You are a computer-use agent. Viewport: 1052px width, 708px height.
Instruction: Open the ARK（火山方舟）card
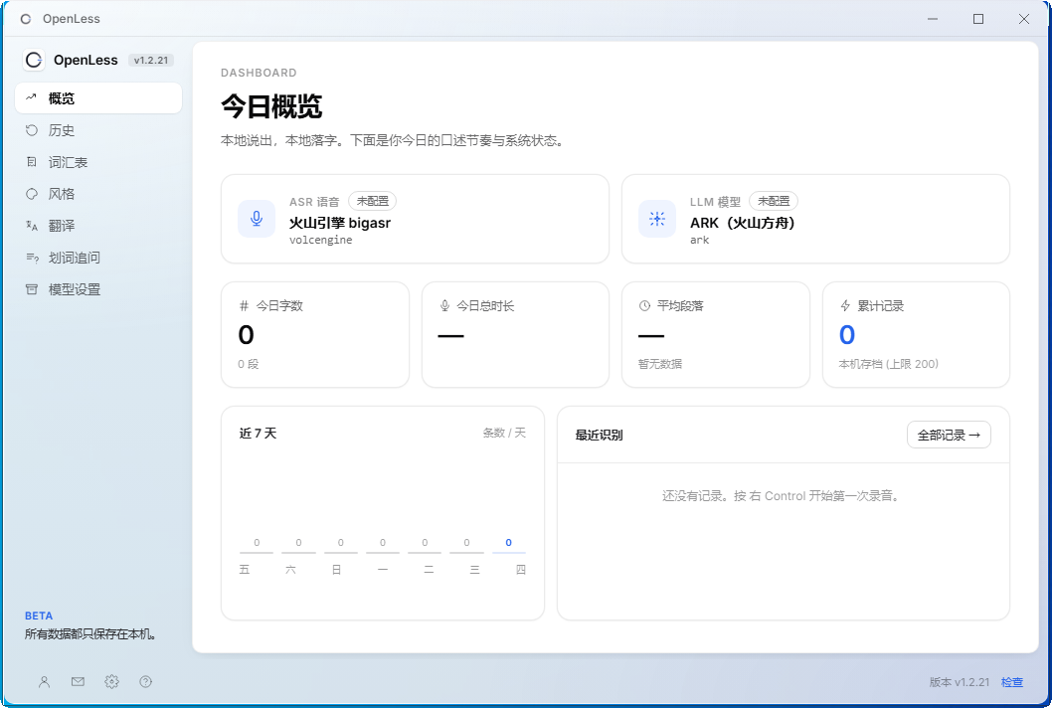point(815,220)
